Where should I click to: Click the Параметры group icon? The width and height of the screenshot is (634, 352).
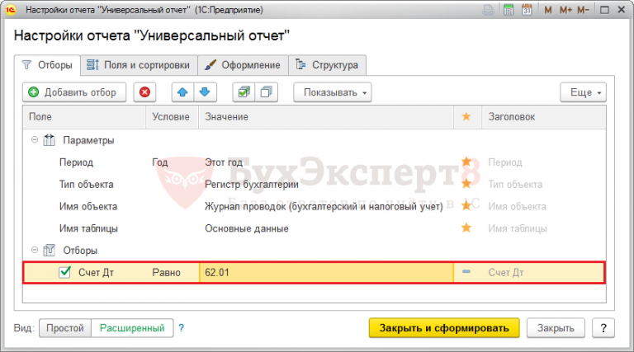pos(50,140)
